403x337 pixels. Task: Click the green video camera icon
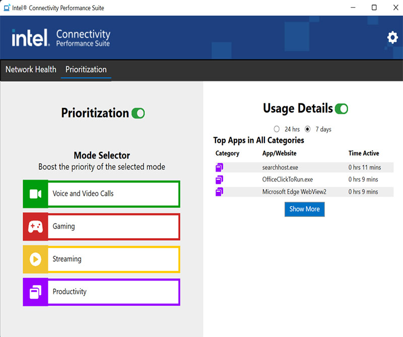point(35,194)
